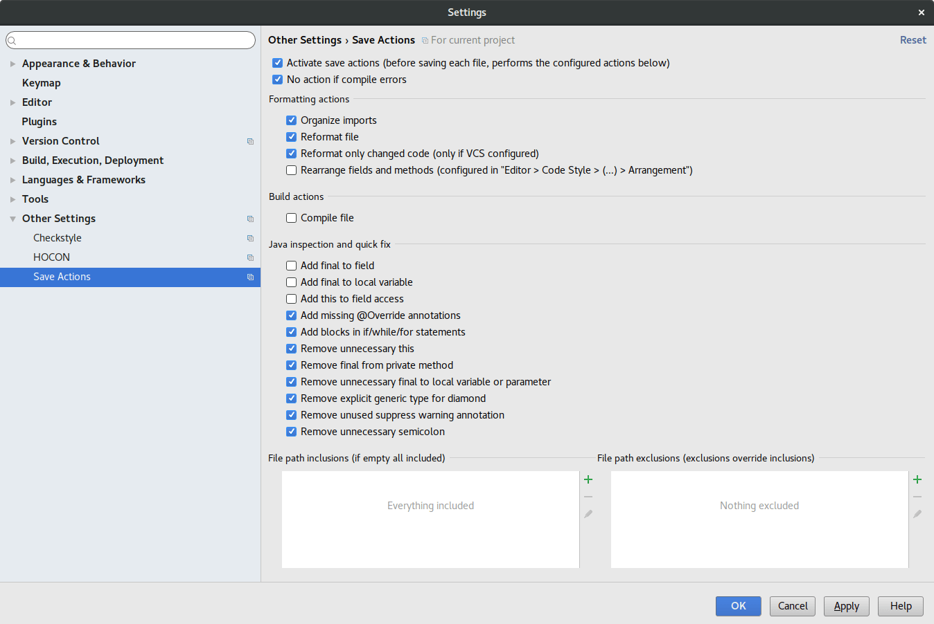
Task: Check Add this to field access
Action: (292, 299)
